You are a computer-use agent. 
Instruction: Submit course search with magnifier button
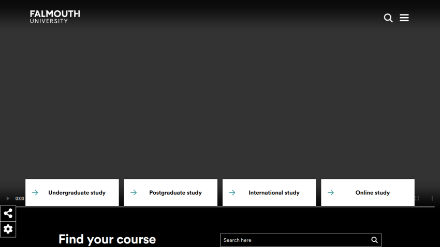pos(375,240)
